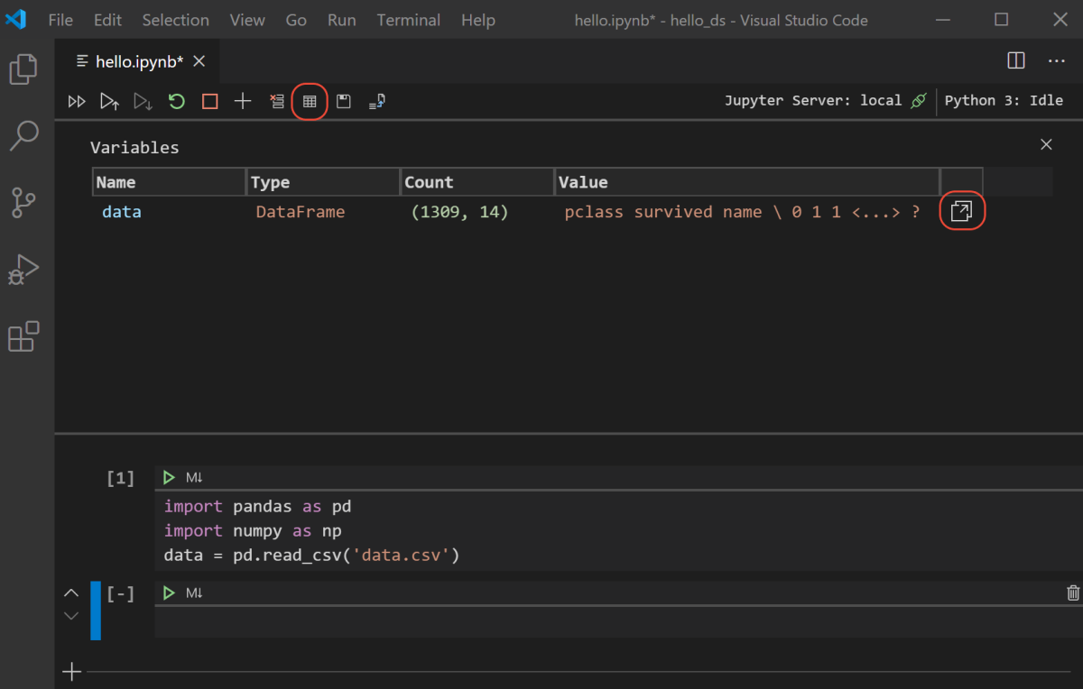The image size is (1083, 689).
Task: Select the Python 3: Idle kernel indicator
Action: point(1004,100)
